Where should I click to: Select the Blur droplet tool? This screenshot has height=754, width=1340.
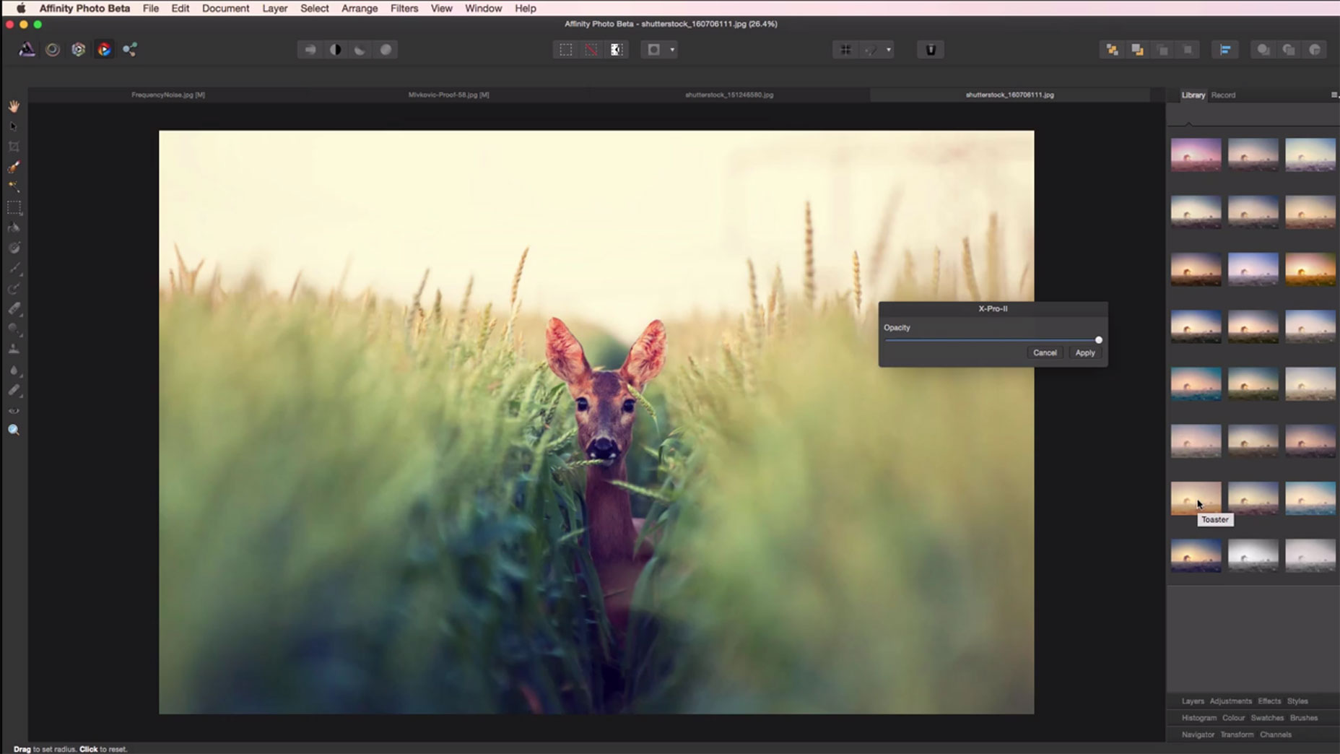coord(14,370)
